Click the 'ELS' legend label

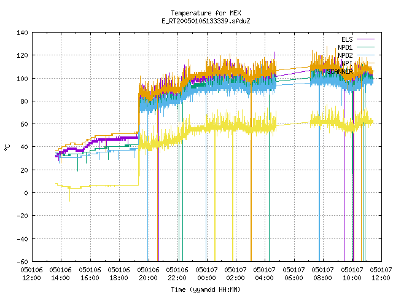coord(347,39)
